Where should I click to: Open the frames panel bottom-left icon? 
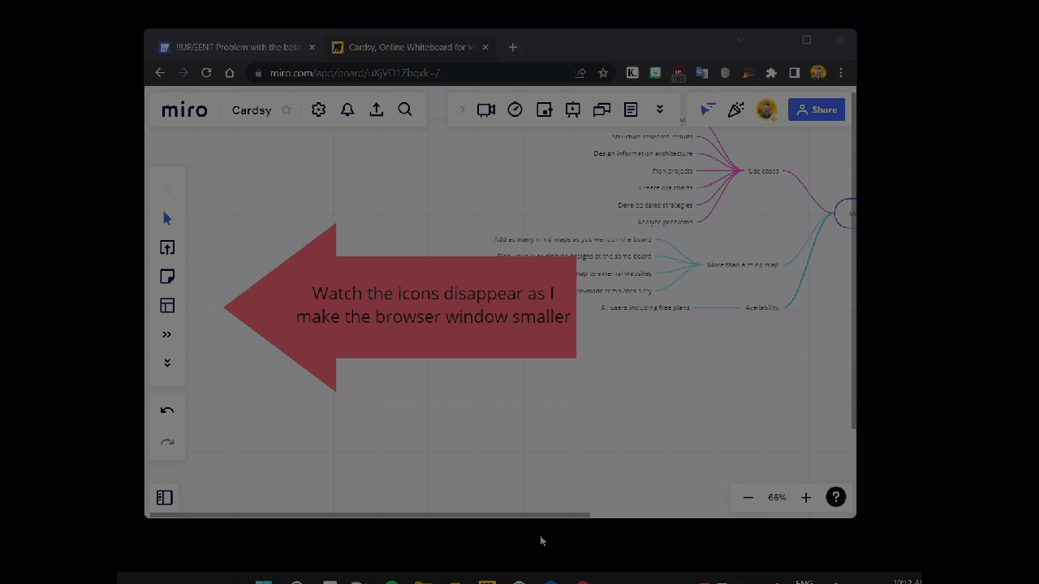pos(165,497)
